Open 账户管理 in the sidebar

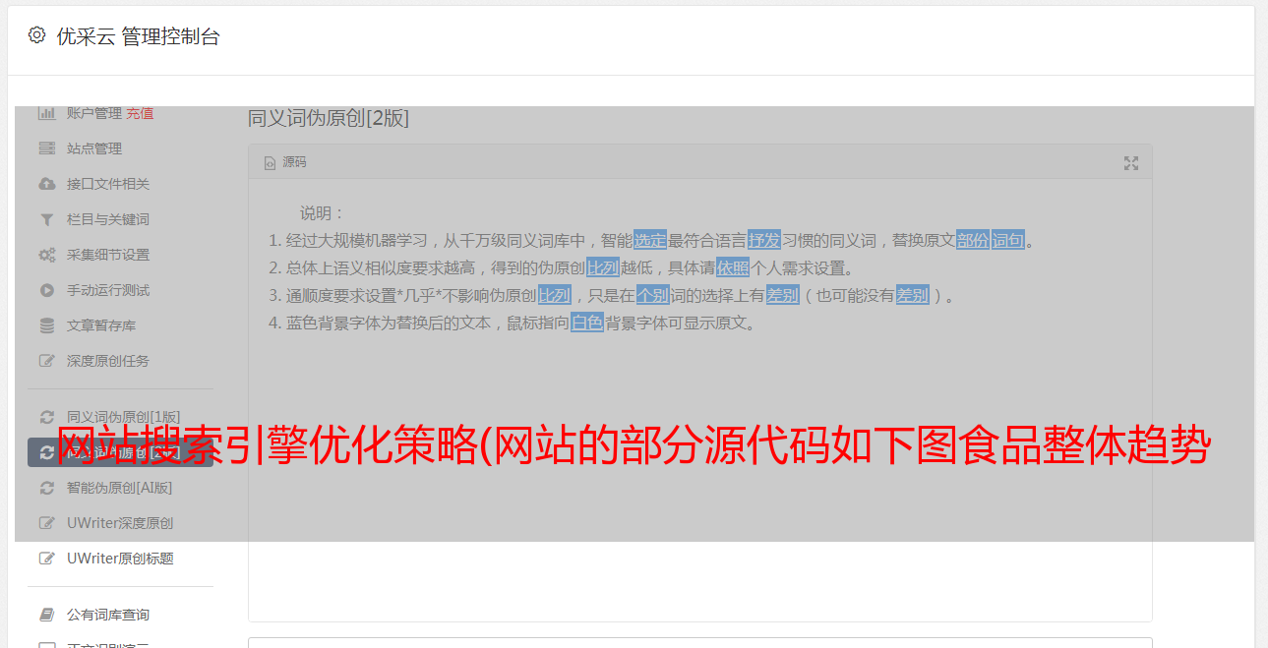(94, 113)
